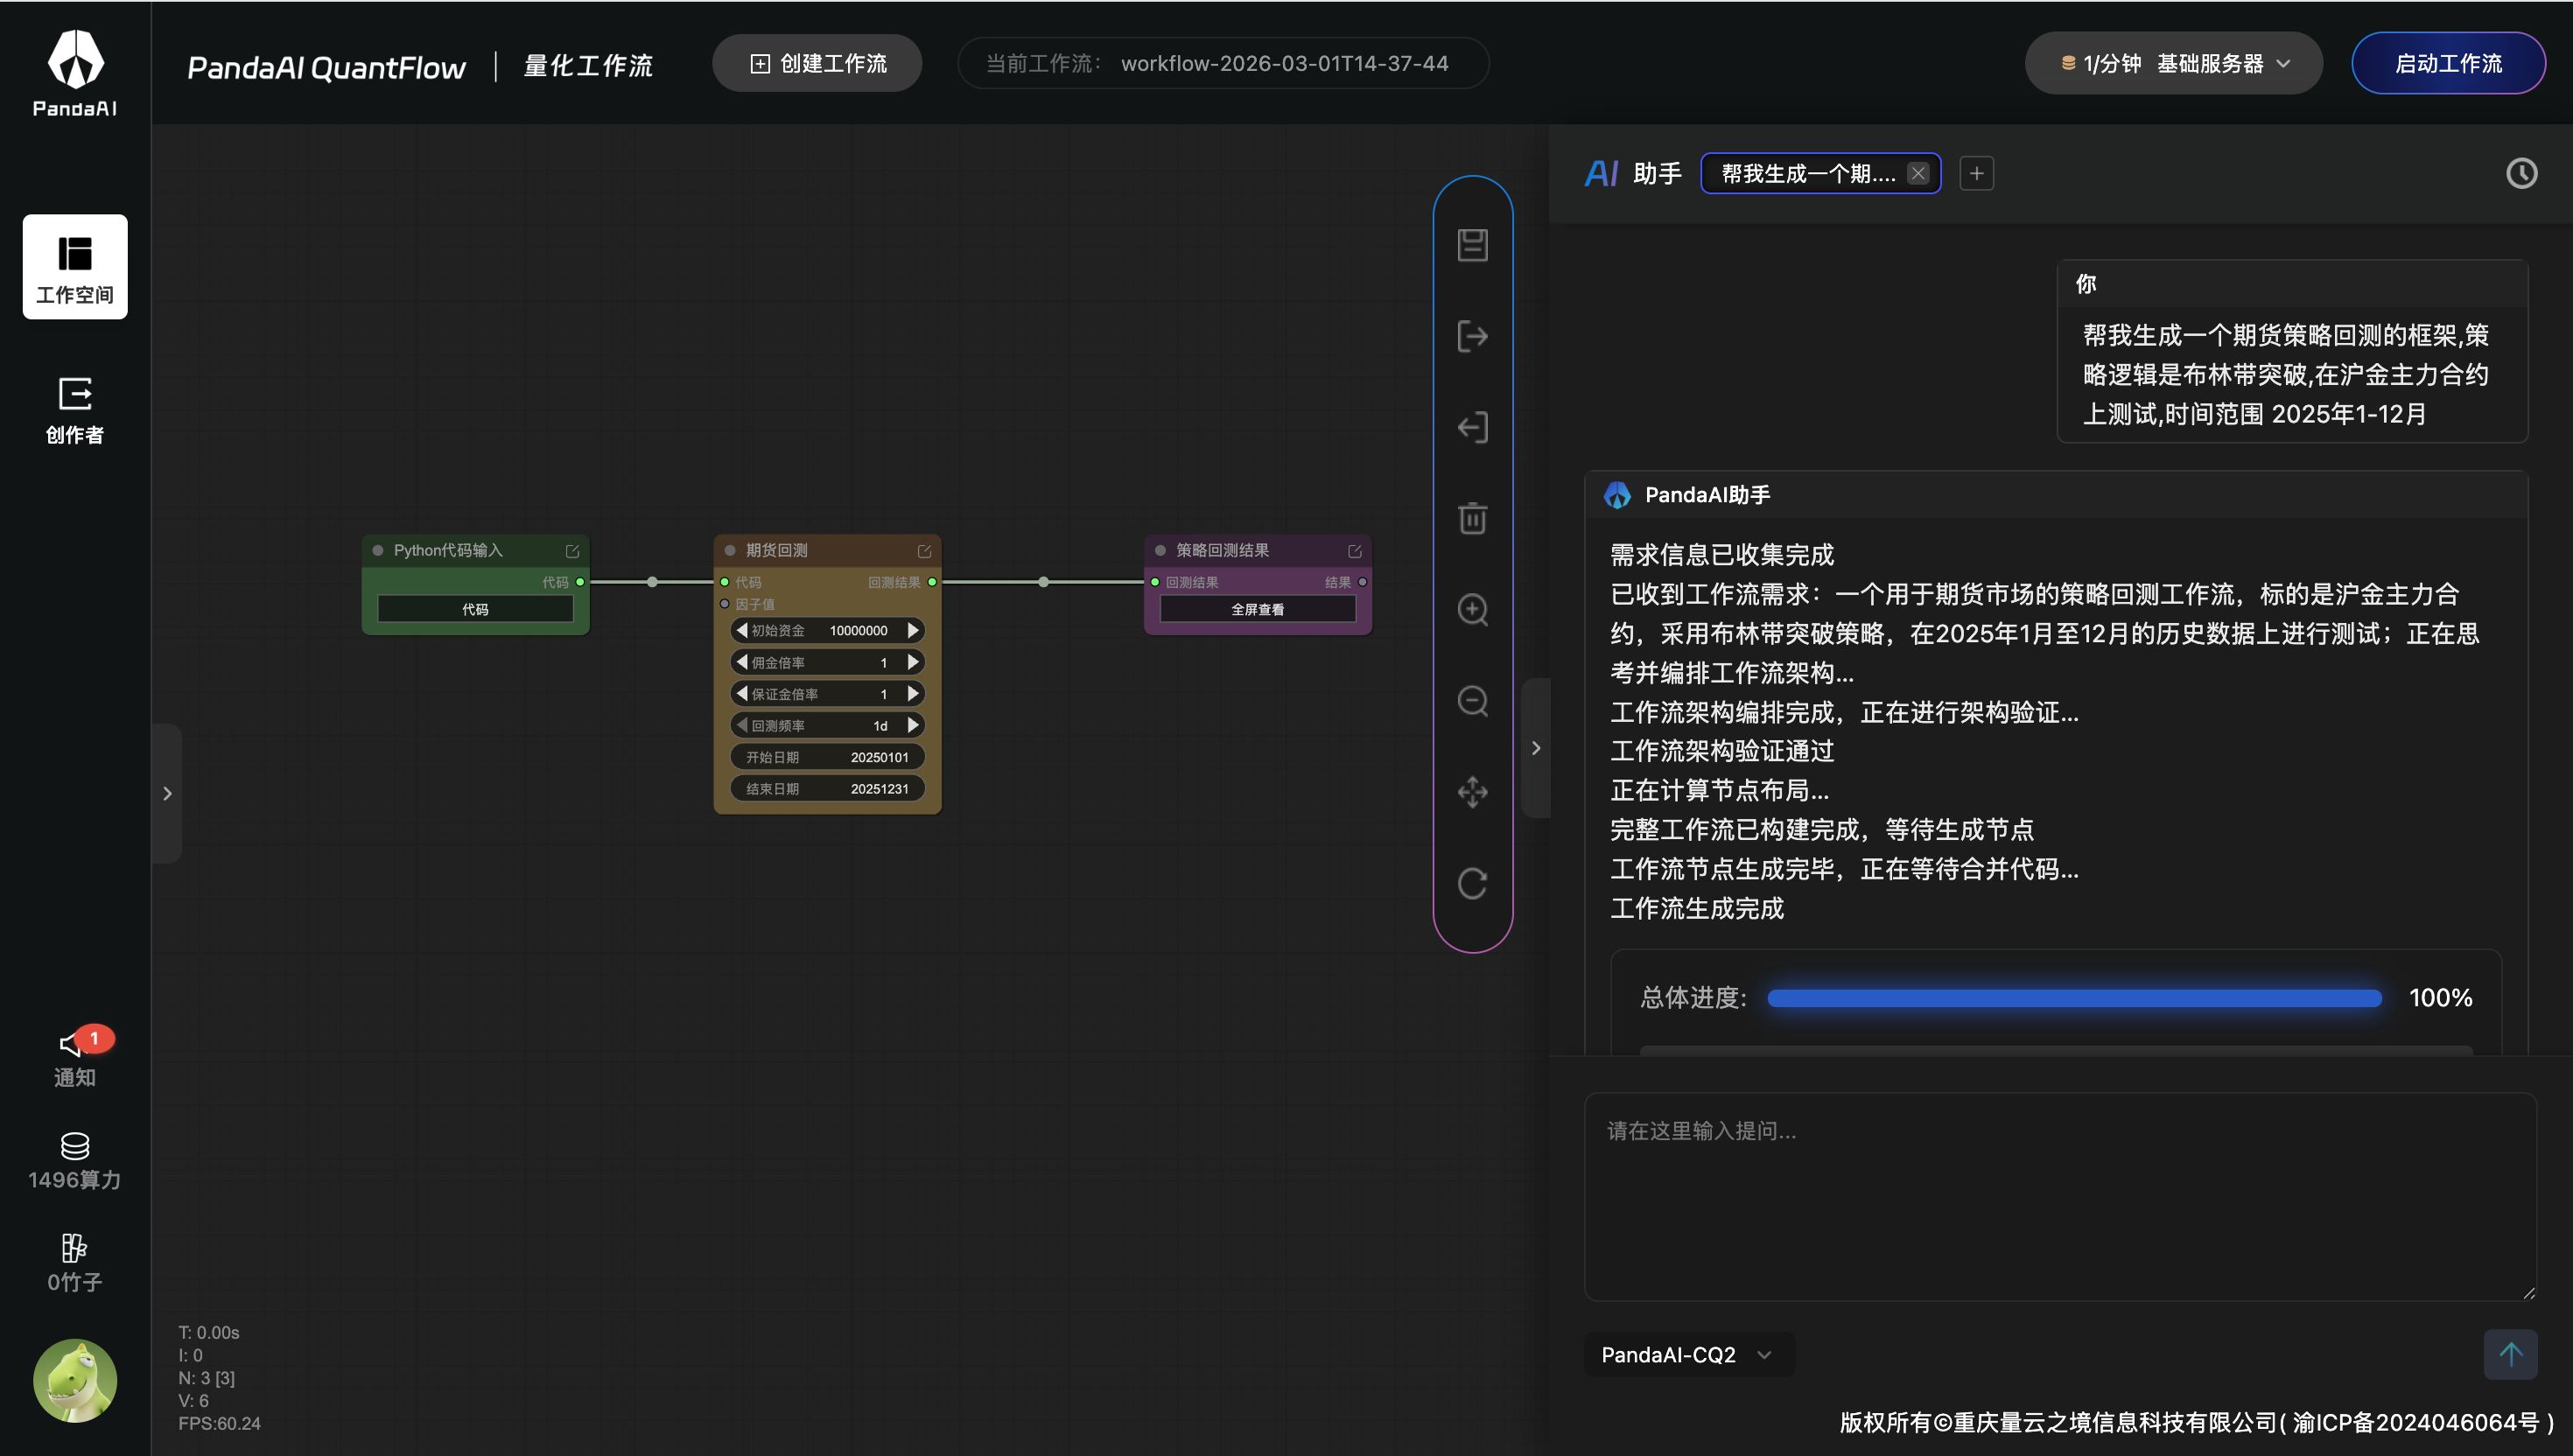Expand the left side panel chevron

click(167, 793)
